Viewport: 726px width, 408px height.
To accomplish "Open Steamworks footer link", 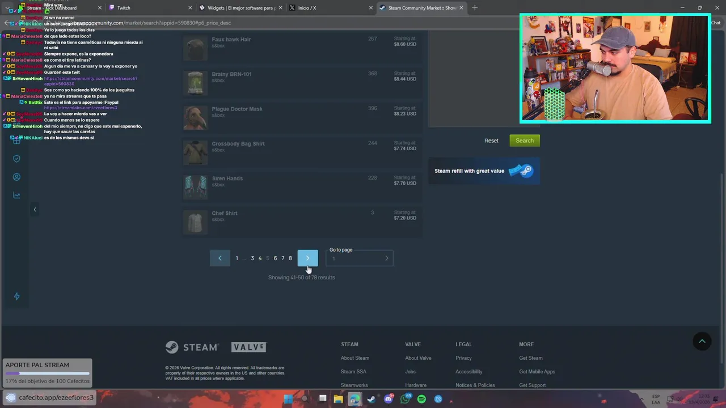I will [354, 385].
